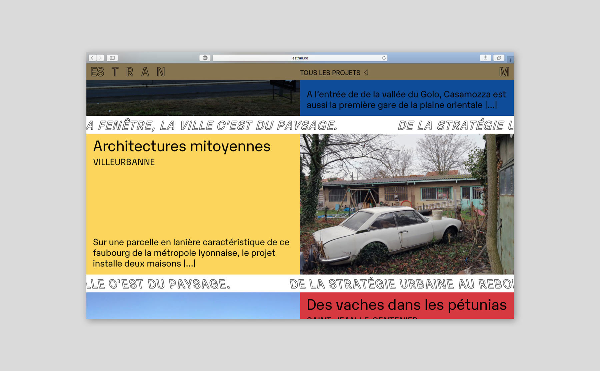
Task: Click the estran.co address bar
Action: coord(300,58)
